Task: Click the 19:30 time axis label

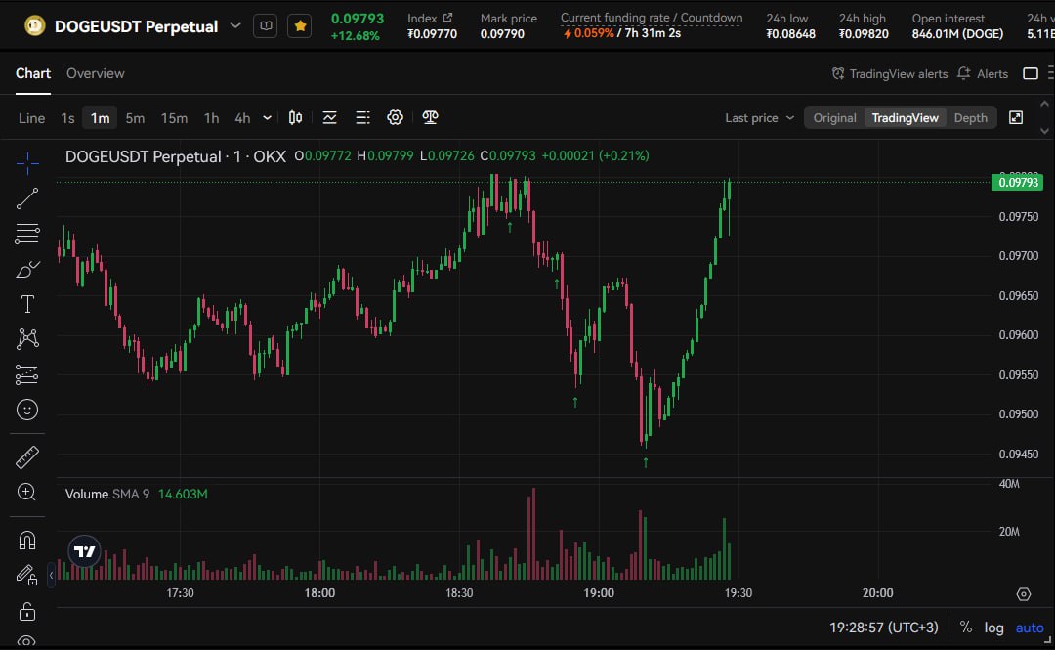Action: pyautogui.click(x=738, y=592)
